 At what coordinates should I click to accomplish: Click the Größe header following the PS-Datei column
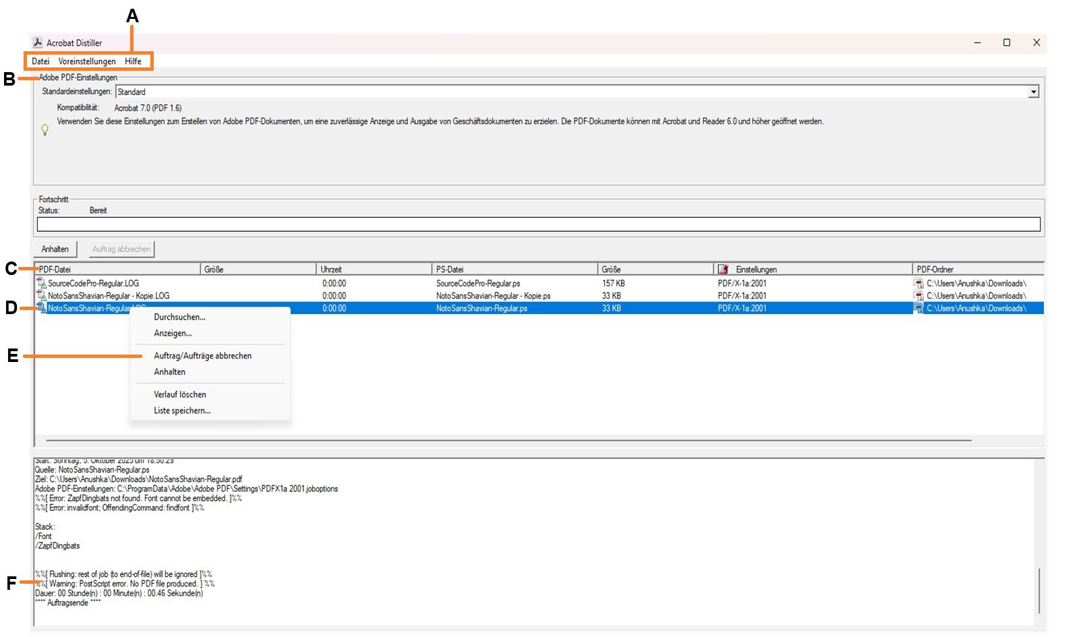[x=656, y=270]
